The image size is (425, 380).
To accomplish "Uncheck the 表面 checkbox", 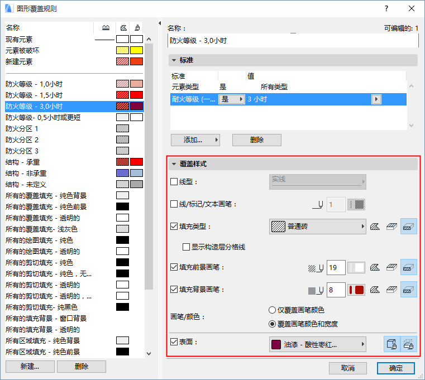I will (174, 342).
